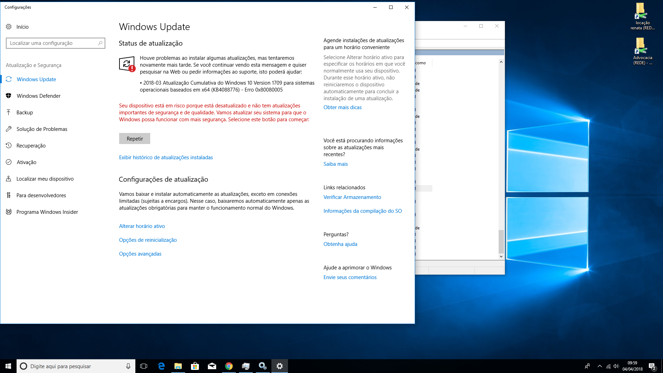Click the Backup arrow icon
The height and width of the screenshot is (373, 663).
pos(9,112)
